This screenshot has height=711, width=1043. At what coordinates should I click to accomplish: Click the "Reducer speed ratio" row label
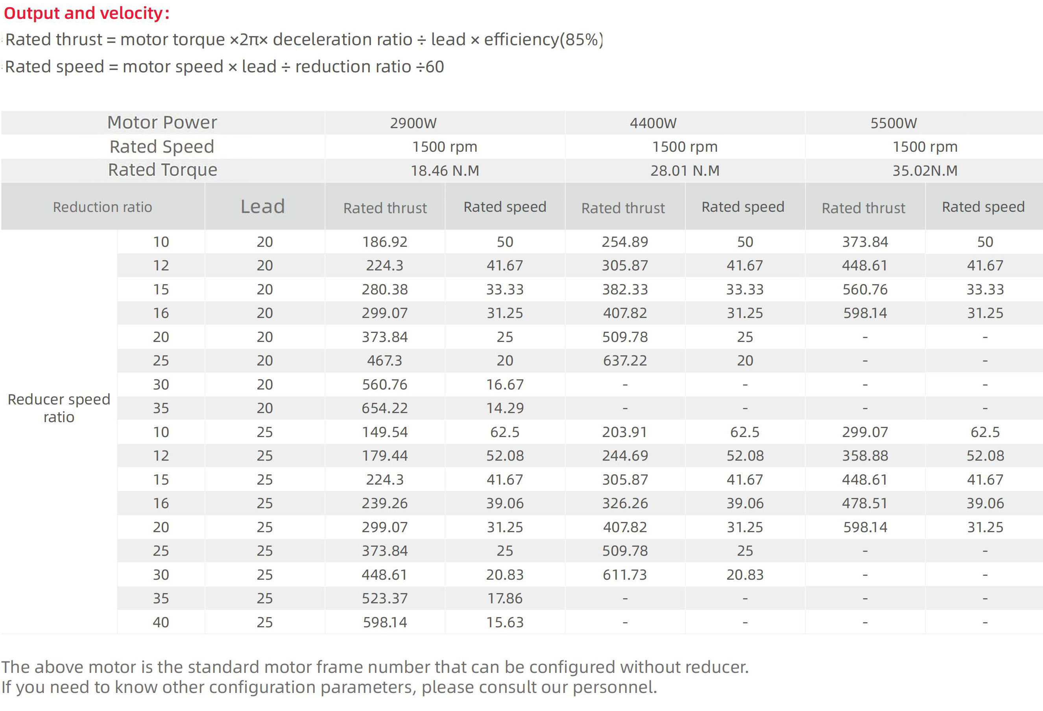59,408
